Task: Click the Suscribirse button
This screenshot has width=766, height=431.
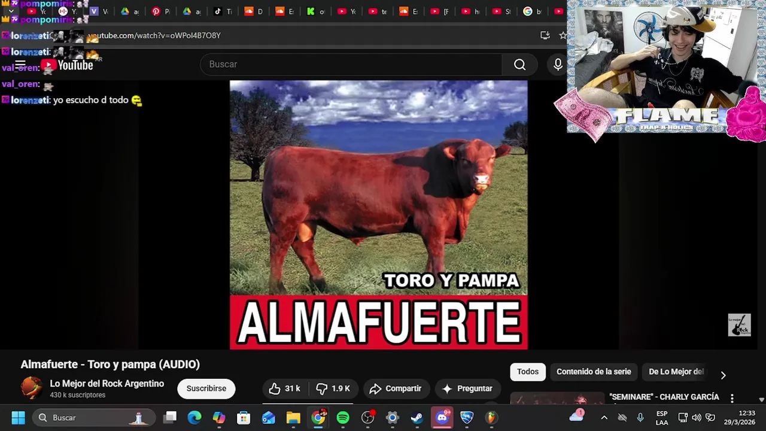Action: coord(206,388)
